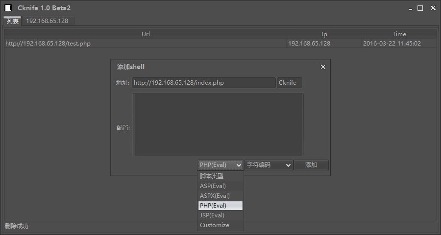Collapse the PHP(Eval) script type dropdown

pyautogui.click(x=220, y=165)
